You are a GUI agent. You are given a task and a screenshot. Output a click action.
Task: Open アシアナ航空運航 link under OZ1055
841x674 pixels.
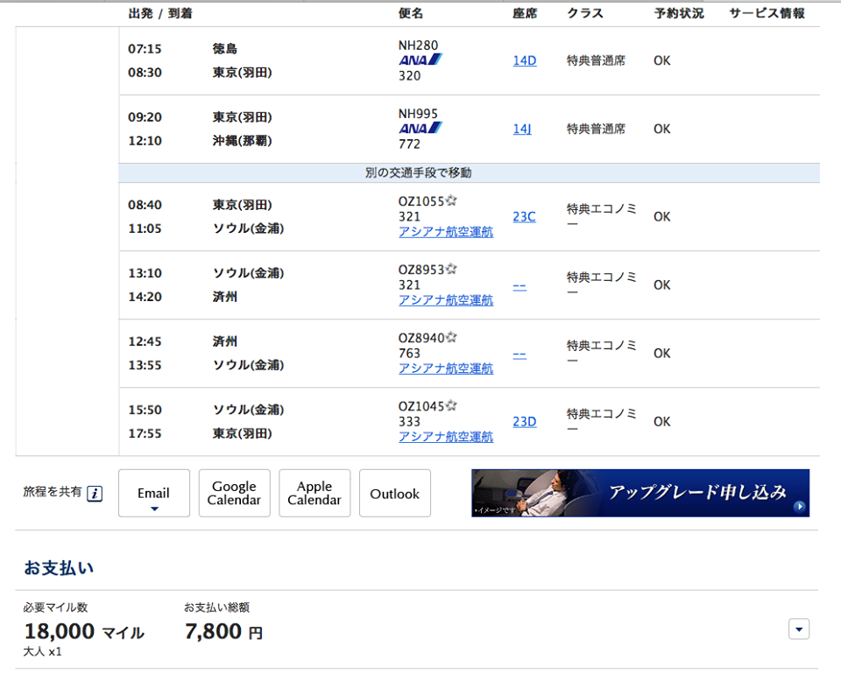[446, 232]
